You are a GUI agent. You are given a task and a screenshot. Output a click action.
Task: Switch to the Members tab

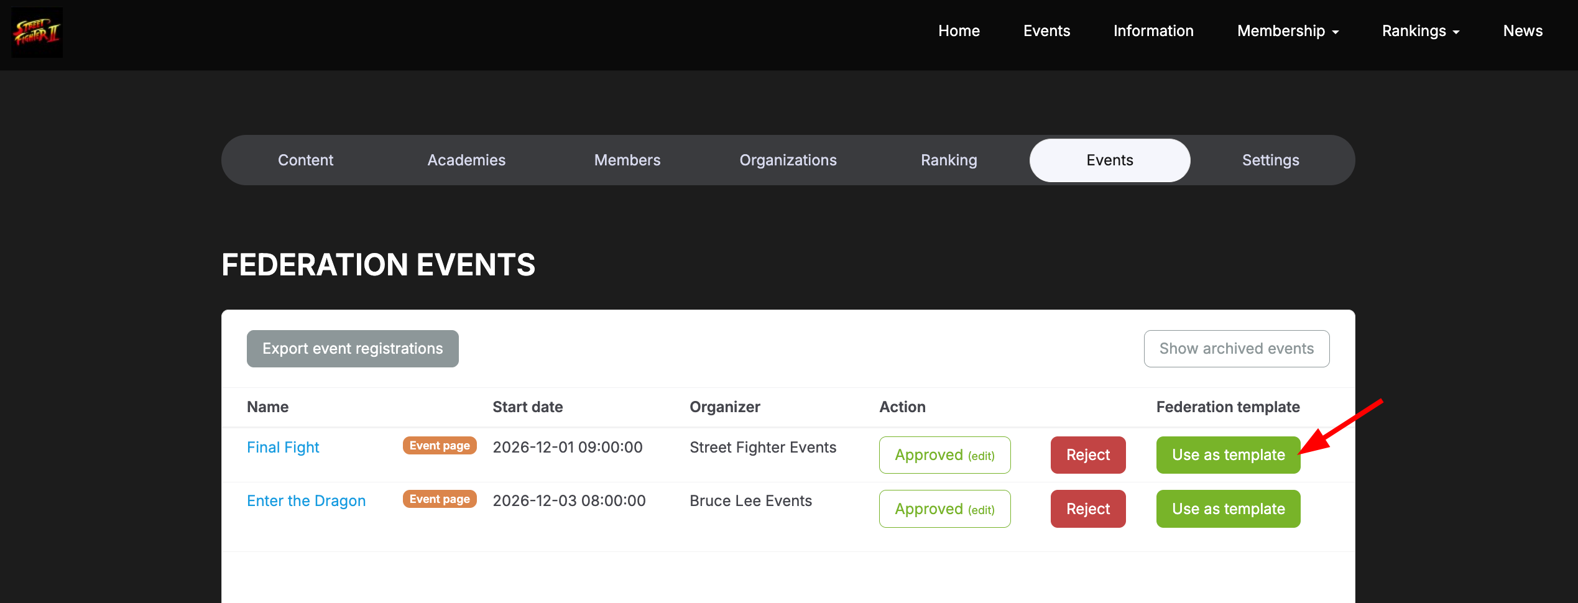click(627, 160)
